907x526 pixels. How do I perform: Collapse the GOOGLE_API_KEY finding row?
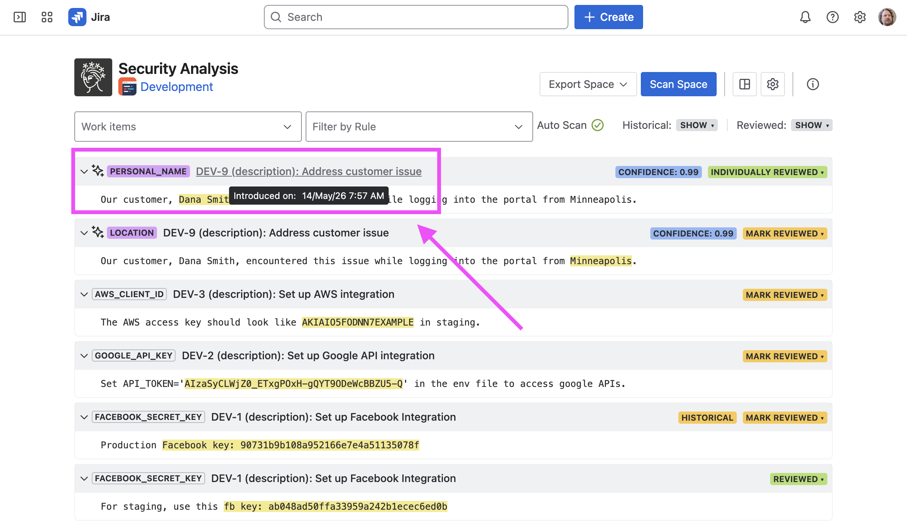coord(84,355)
